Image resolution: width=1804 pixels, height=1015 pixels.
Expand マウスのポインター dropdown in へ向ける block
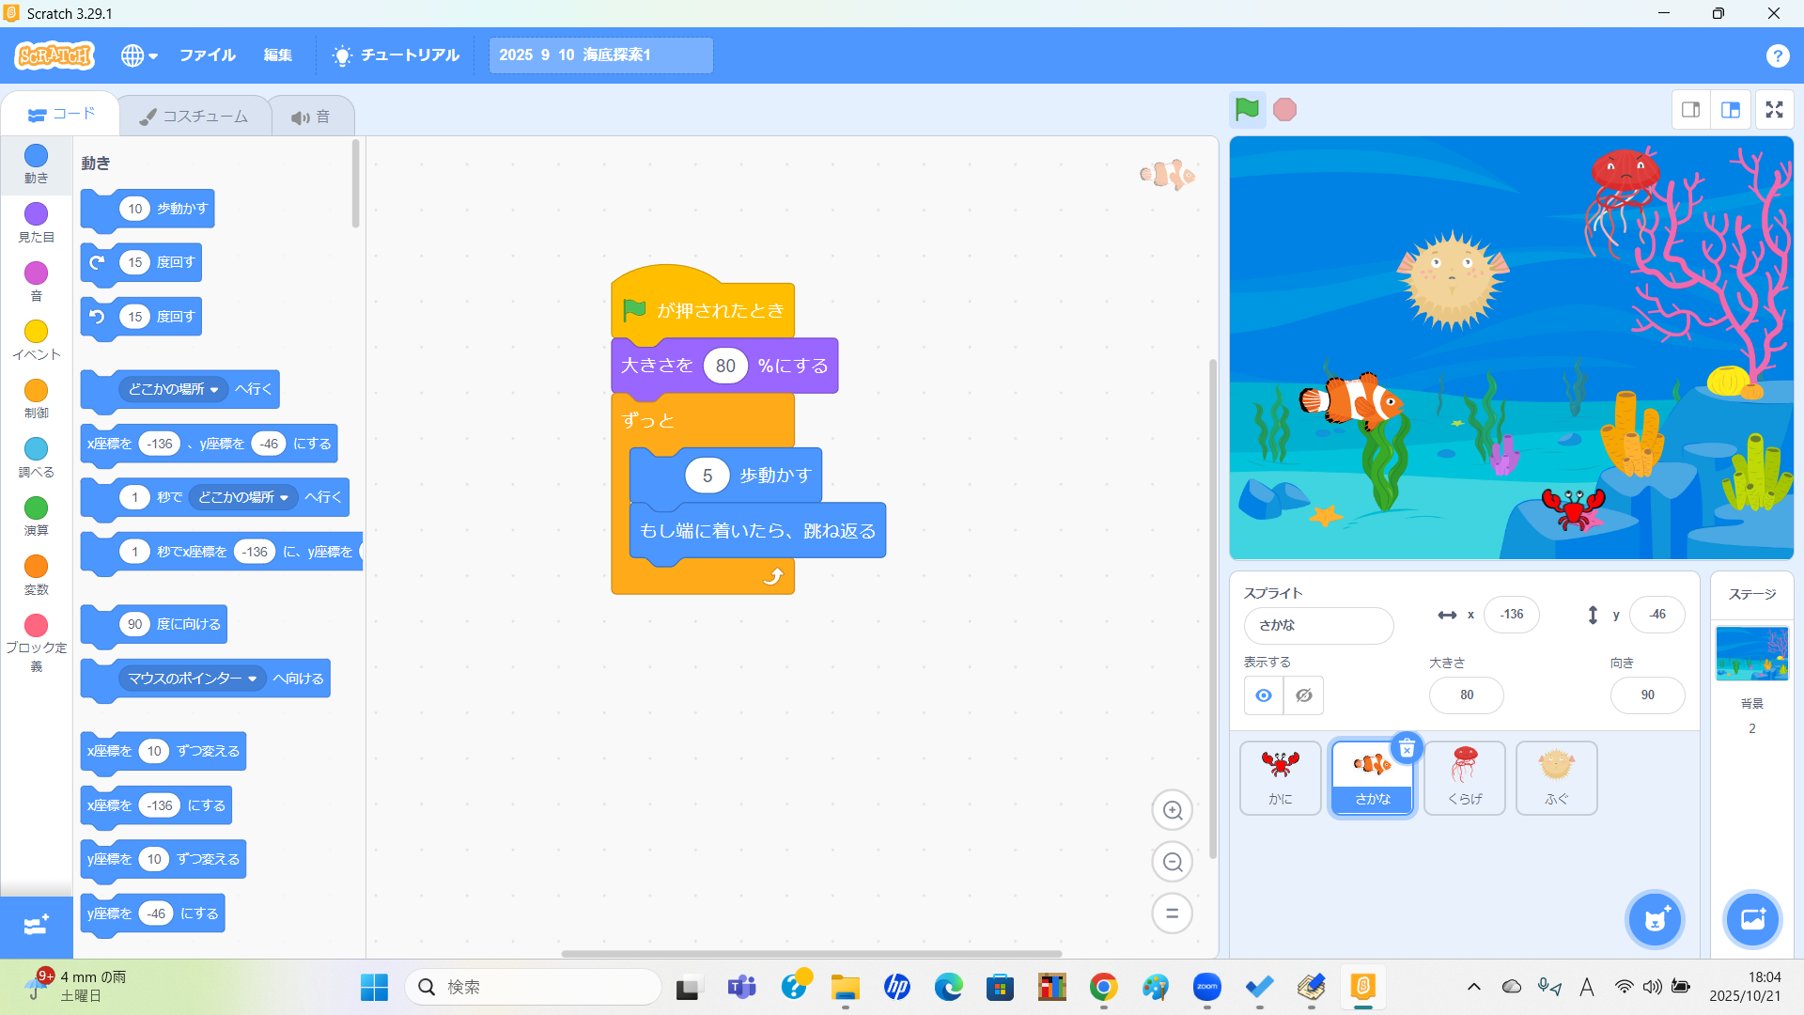[x=252, y=679]
